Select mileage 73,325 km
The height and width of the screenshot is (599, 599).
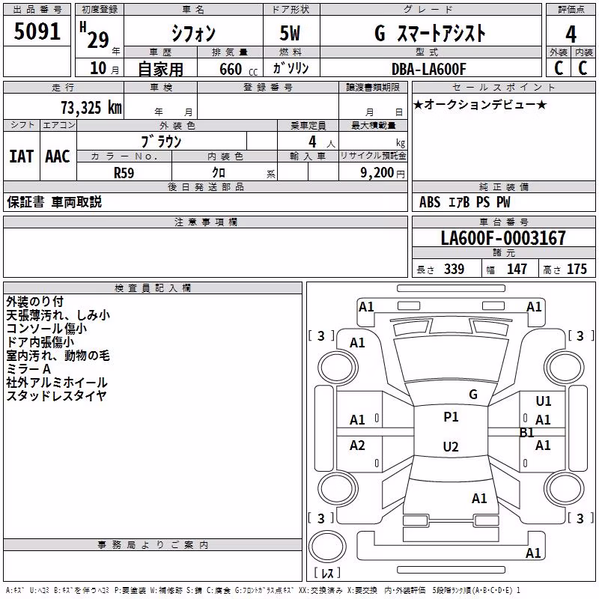click(x=91, y=108)
